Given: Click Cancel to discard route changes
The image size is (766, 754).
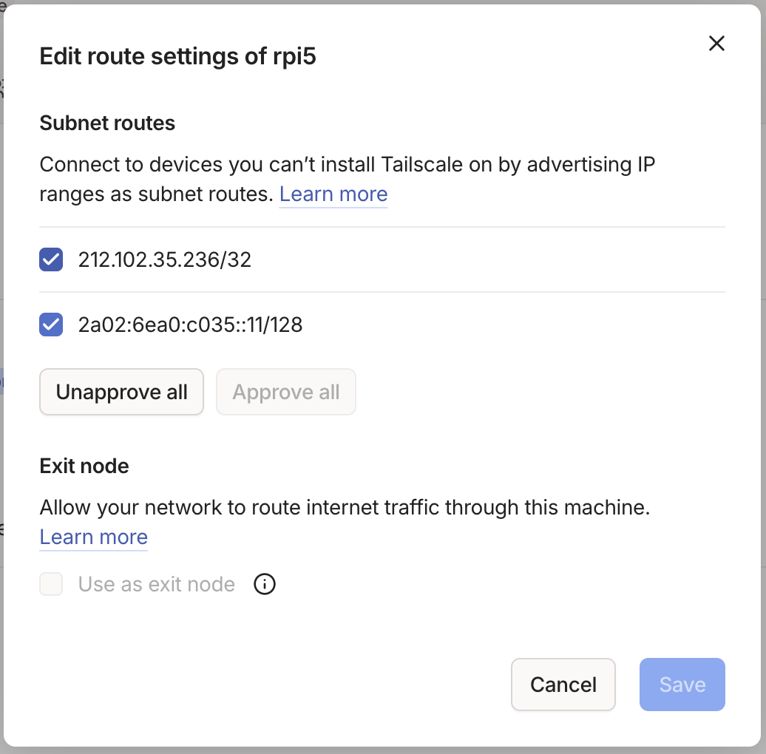Looking at the screenshot, I should 563,685.
